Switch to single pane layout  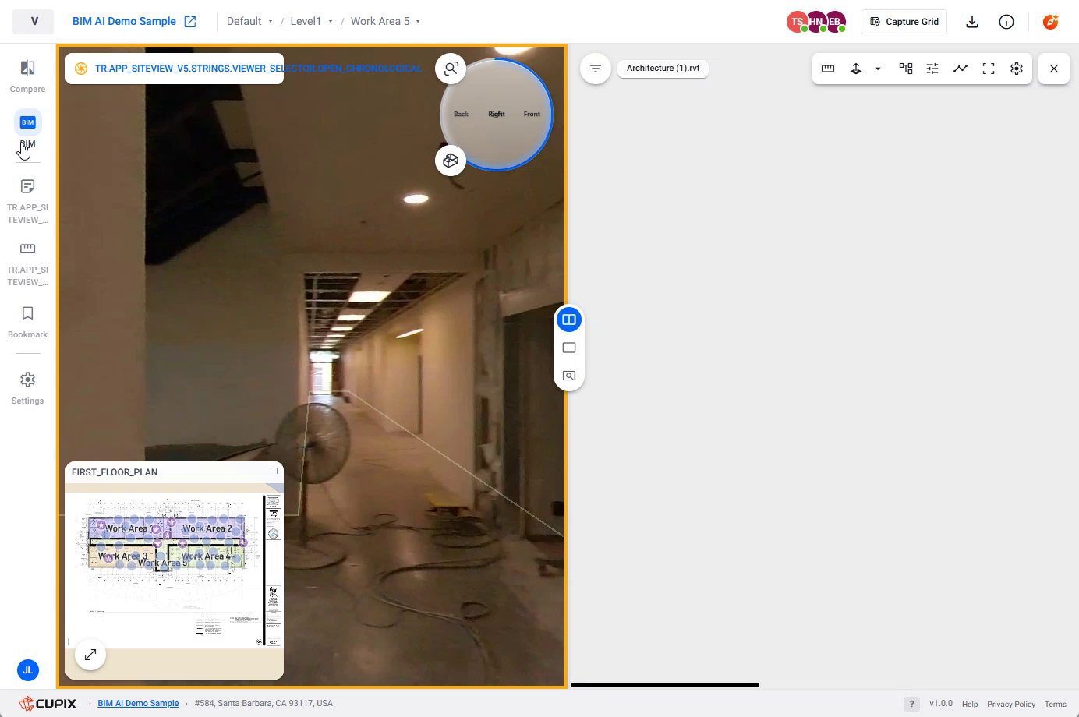point(569,348)
